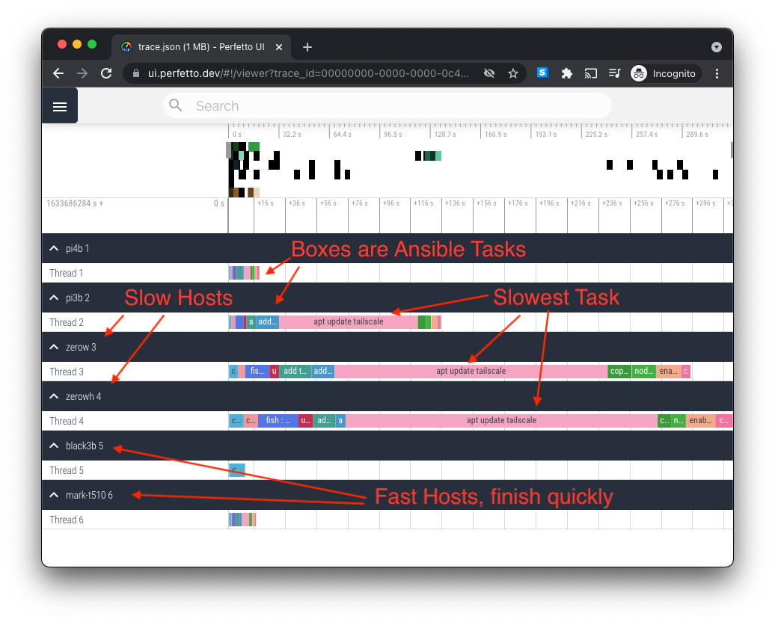
Task: Collapse the pi4b 1 track group
Action: point(53,248)
